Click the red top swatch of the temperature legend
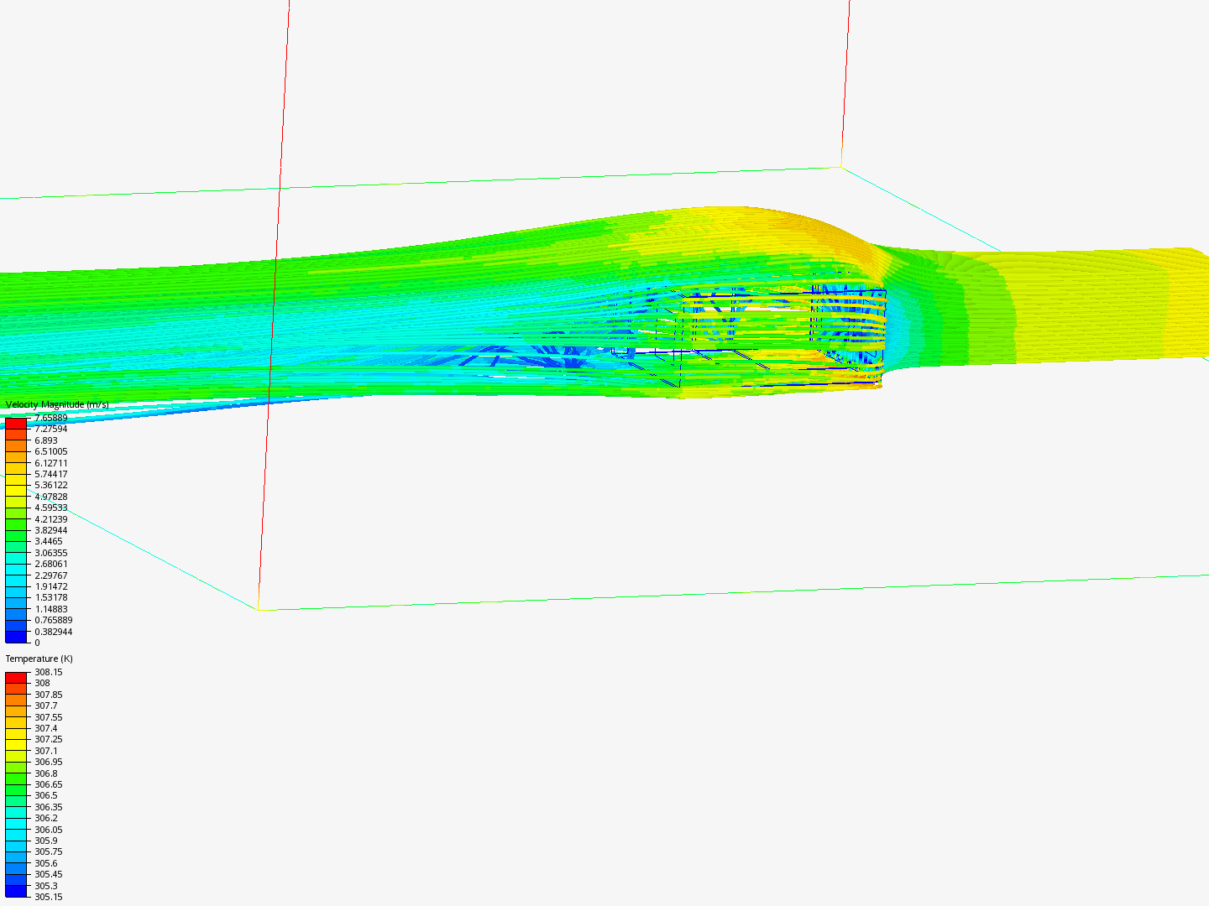 [x=17, y=678]
